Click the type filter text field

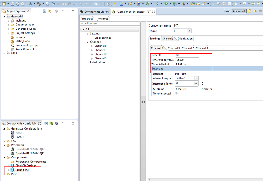(110, 24)
